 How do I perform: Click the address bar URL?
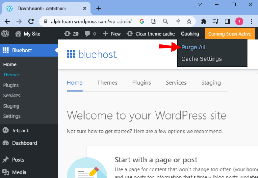coord(91,21)
